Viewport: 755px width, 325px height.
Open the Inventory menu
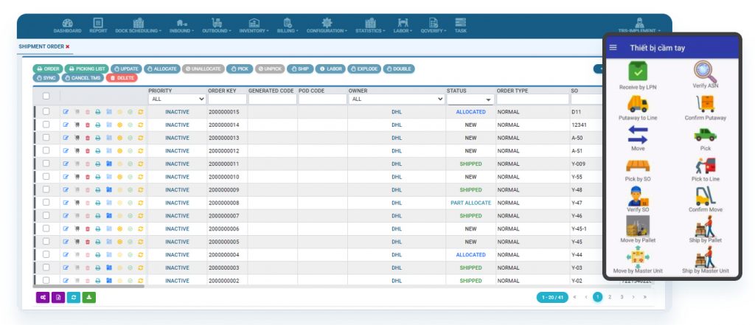[254, 26]
